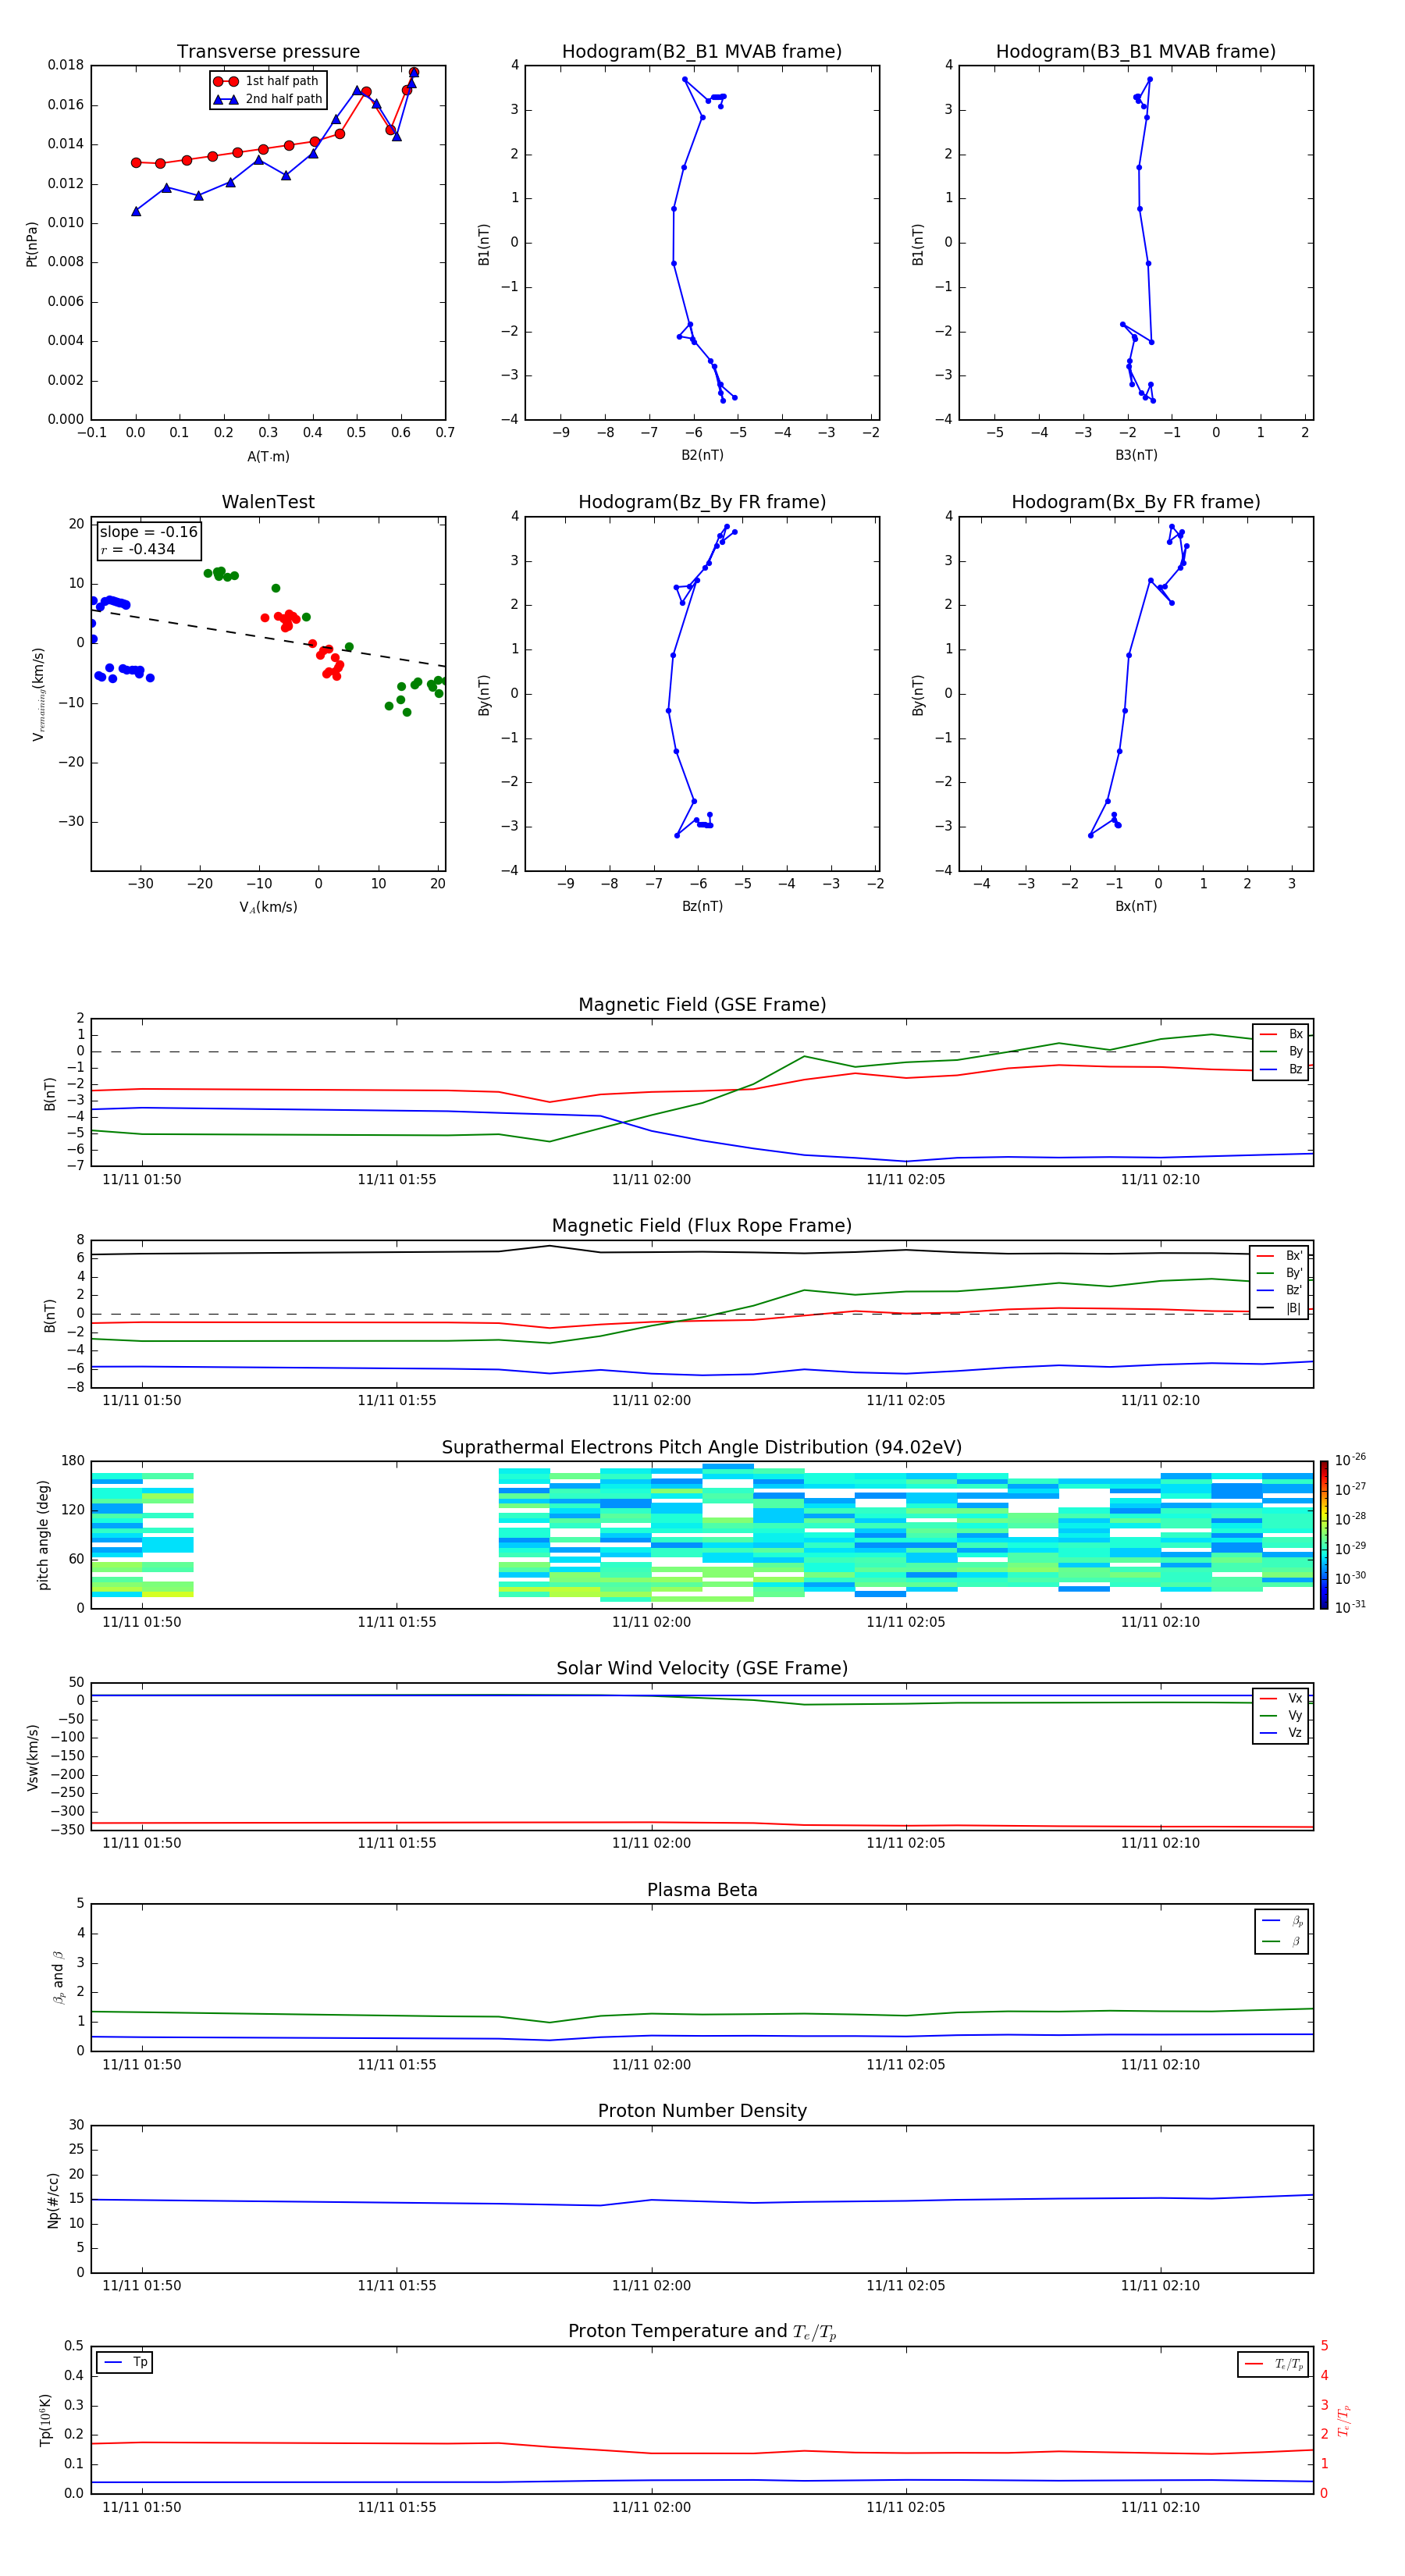Click the 'Plasma Beta' plot title
1405x2576 pixels.
pos(702,1890)
